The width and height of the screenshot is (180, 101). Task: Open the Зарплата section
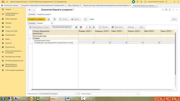click(x=8, y=43)
